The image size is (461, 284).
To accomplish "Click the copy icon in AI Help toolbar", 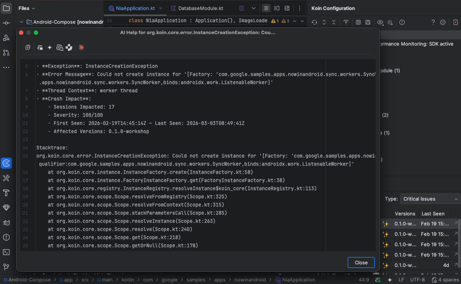I will click(28, 47).
